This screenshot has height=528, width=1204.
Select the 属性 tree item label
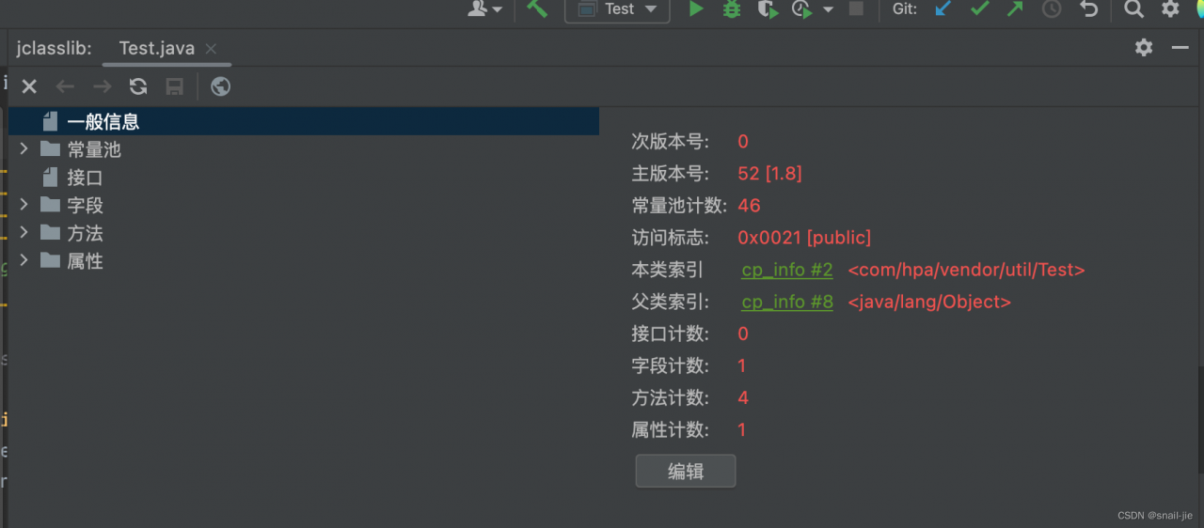click(x=85, y=261)
